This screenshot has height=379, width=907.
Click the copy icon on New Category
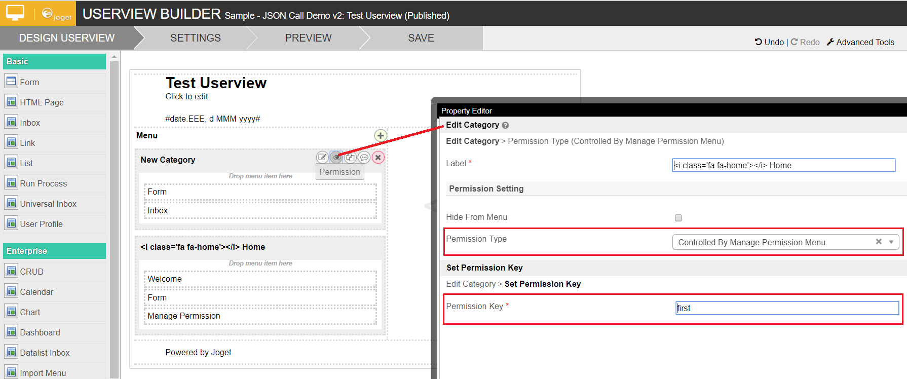[x=350, y=157]
